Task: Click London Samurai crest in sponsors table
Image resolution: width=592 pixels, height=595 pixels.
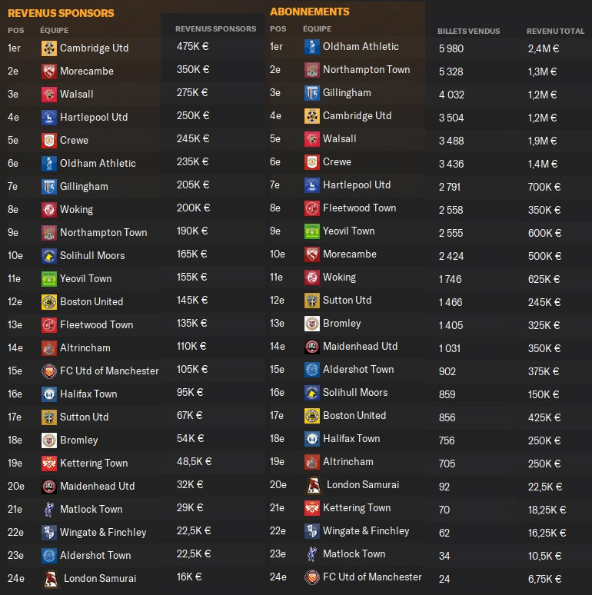Action: coord(51,579)
